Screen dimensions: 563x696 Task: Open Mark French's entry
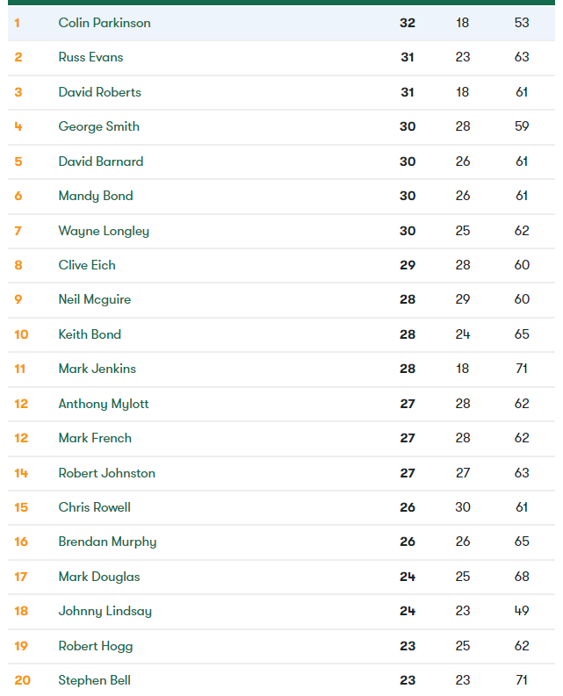click(95, 438)
